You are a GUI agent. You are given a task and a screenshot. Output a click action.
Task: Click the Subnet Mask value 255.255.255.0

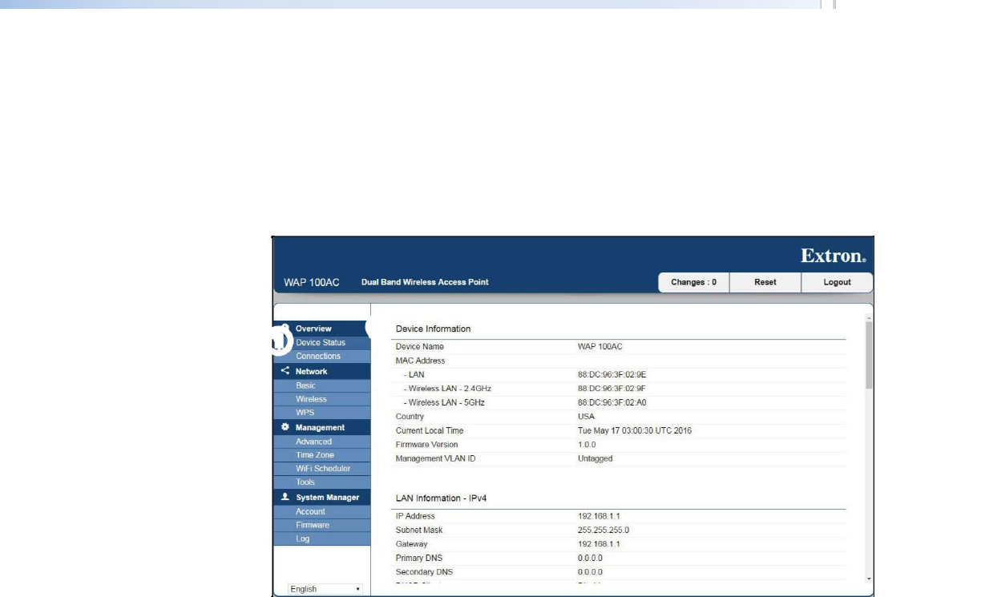pyautogui.click(x=603, y=530)
